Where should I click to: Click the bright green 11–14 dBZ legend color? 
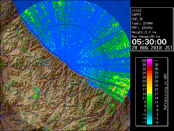(x=150, y=98)
